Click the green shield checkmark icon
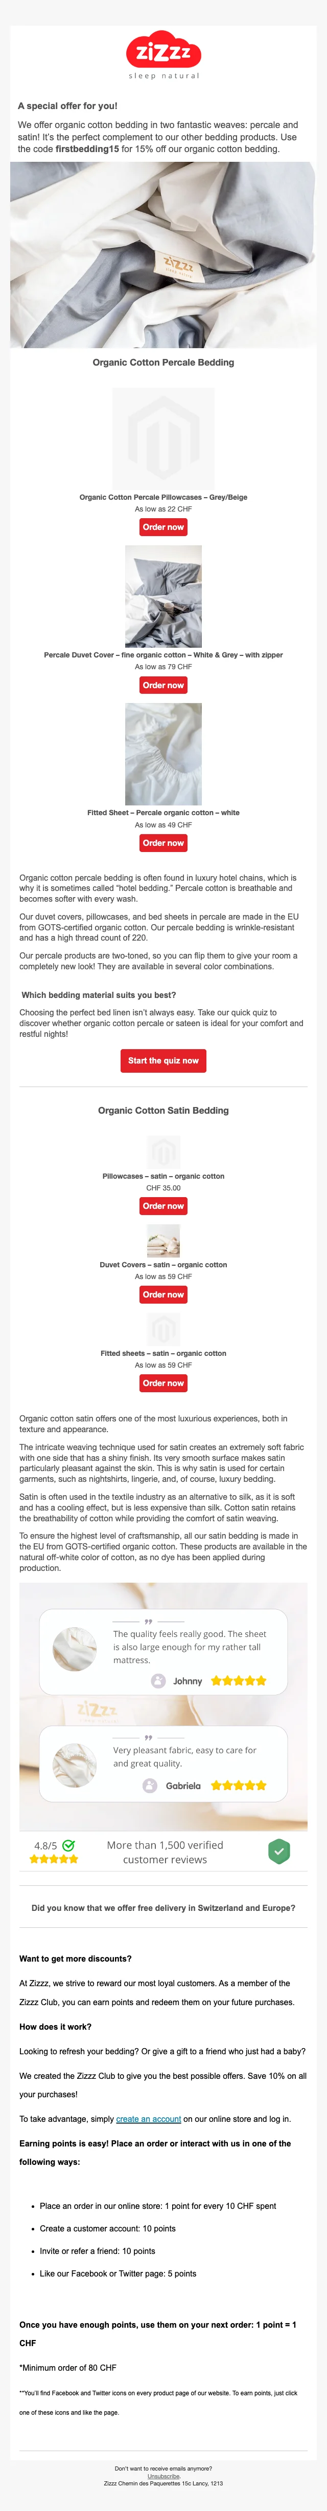 (279, 1851)
